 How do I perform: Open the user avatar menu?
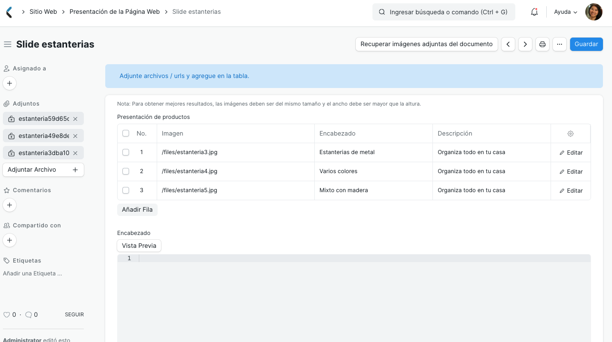(x=593, y=12)
